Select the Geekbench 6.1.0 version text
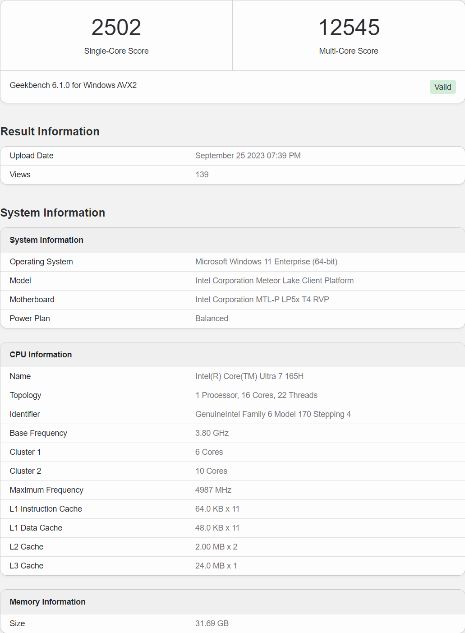The image size is (465, 633). coord(73,85)
